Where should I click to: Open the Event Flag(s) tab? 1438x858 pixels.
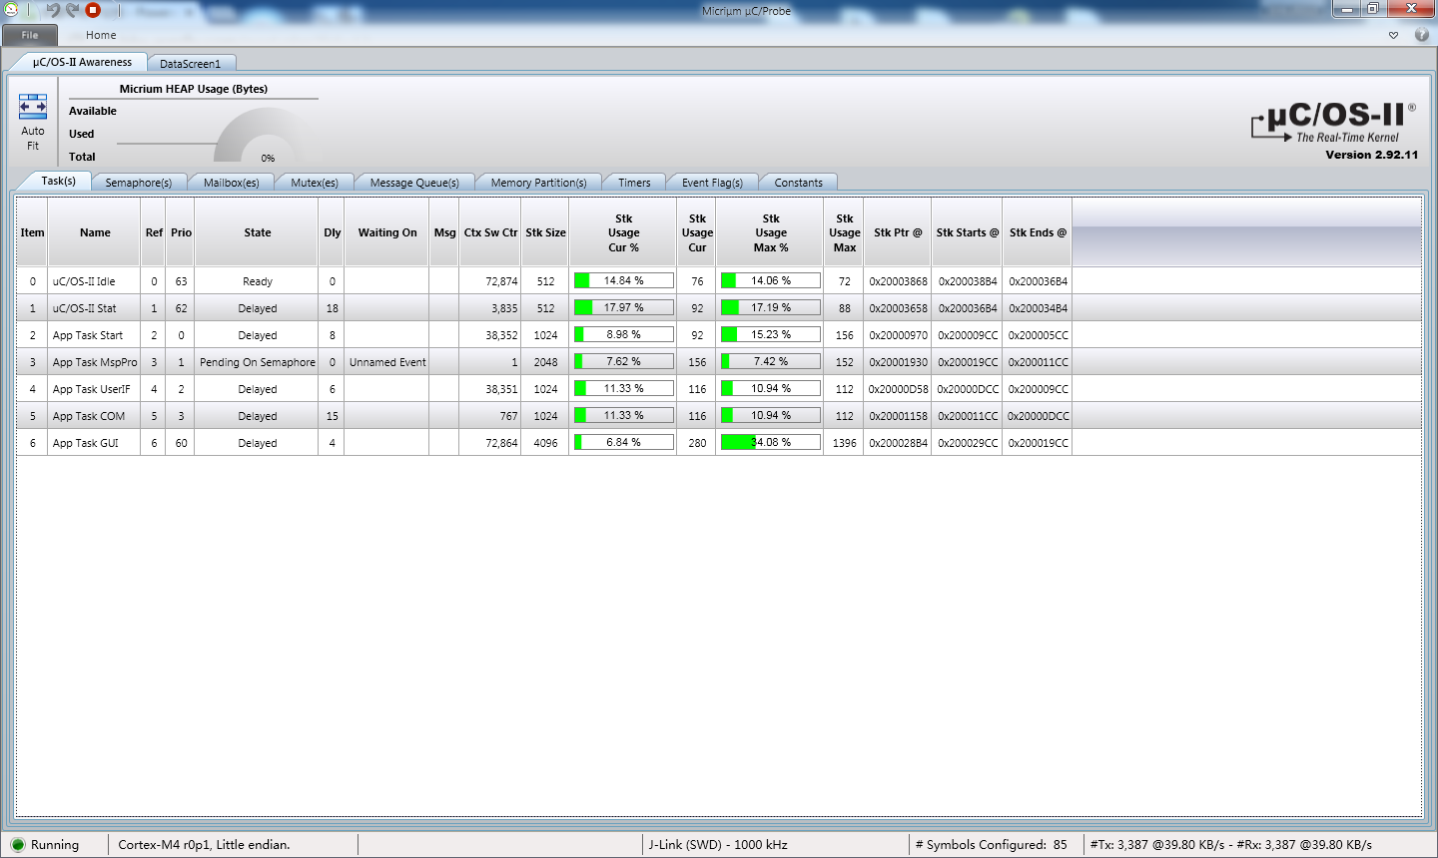coord(713,183)
